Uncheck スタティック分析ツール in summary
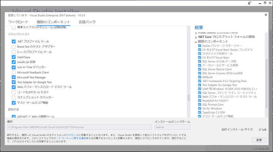 click(200, 54)
